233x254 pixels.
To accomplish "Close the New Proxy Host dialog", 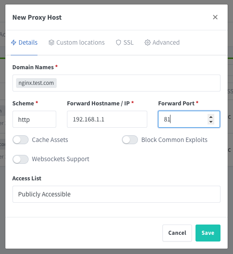I will [215, 17].
